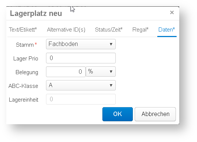Click the Abbrechen button
Image resolution: width=197 pixels, height=142 pixels.
(155, 114)
